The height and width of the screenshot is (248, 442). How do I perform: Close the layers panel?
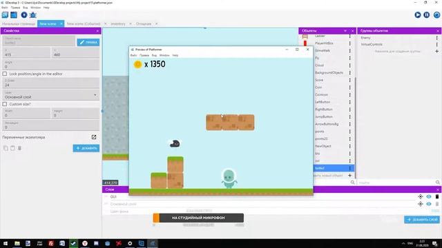[438, 189]
